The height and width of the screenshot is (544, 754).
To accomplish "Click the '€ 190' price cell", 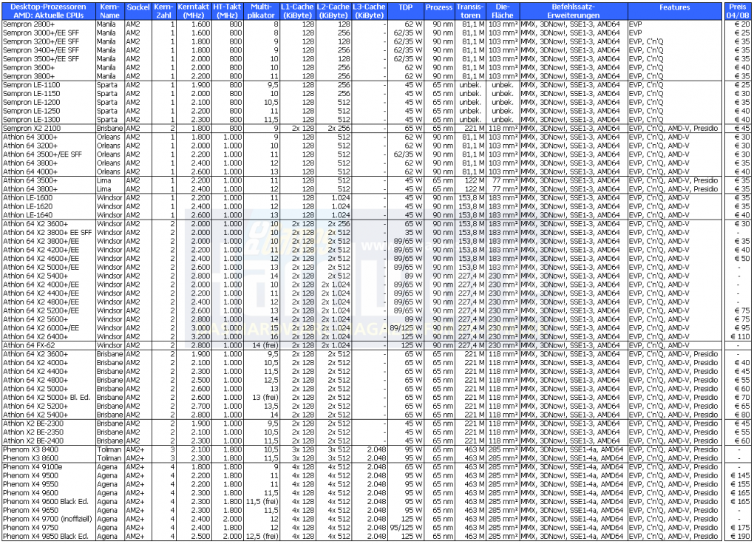I will tap(741, 536).
